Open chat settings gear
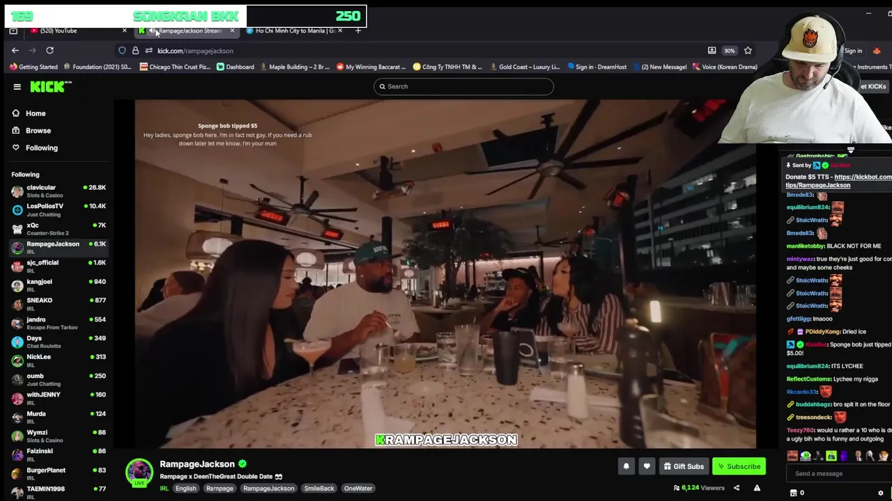Viewport: 892px width, 501px height. [x=880, y=493]
